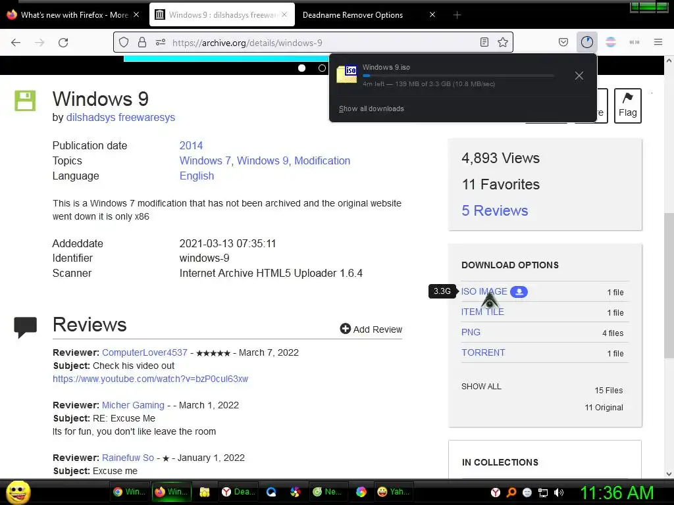Open ITEM TILE download option
This screenshot has width=674, height=505.
pos(482,312)
